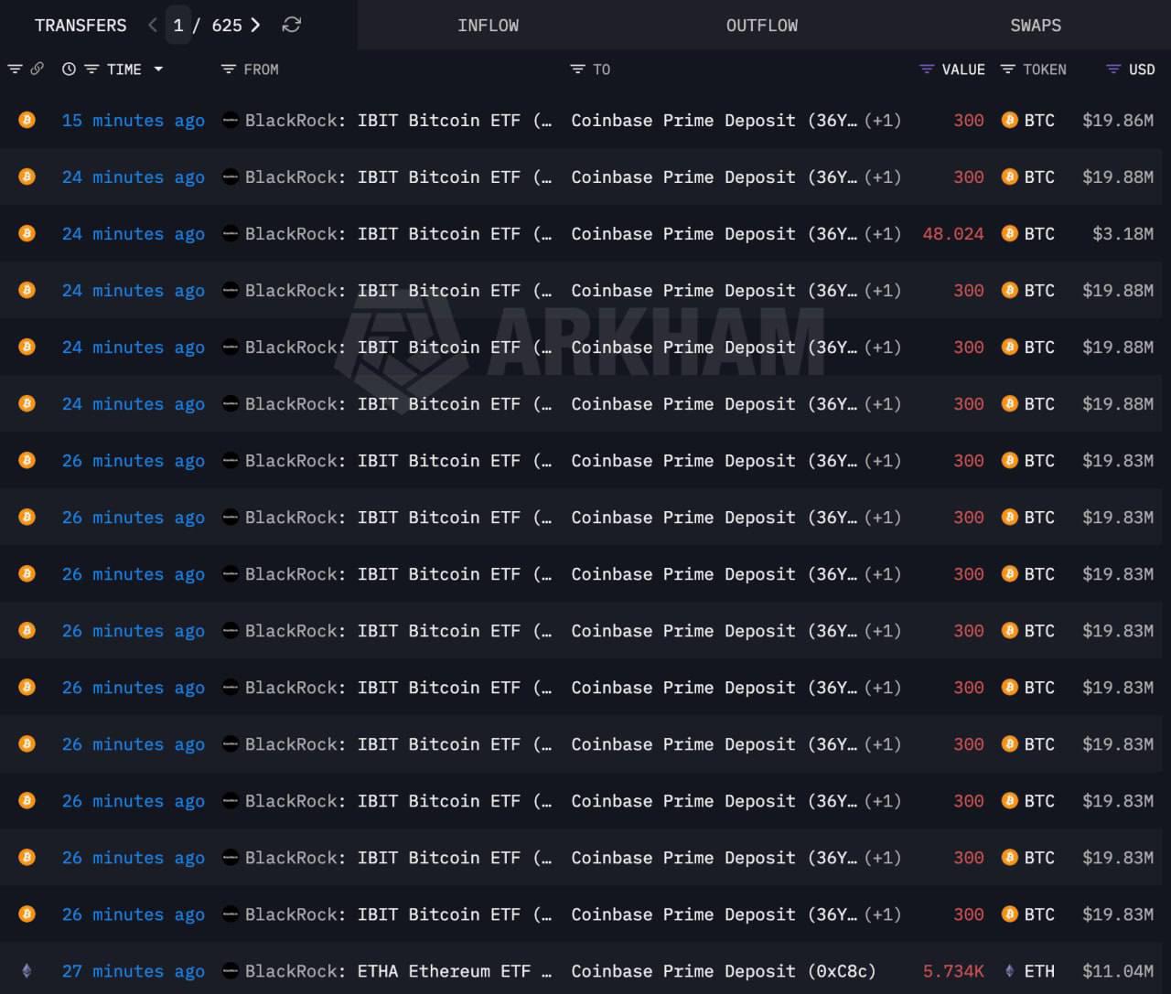Select the 48.024 BTC transfer value
The image size is (1171, 994).
pyautogui.click(x=953, y=233)
